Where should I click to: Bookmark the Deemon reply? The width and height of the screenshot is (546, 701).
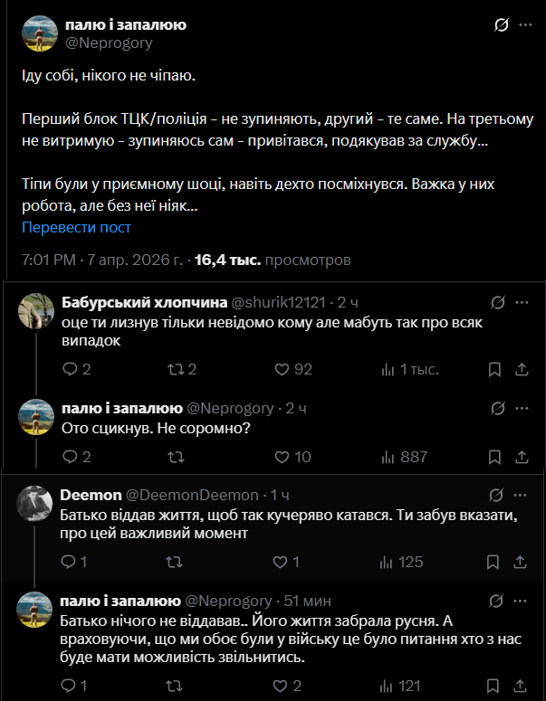click(494, 562)
